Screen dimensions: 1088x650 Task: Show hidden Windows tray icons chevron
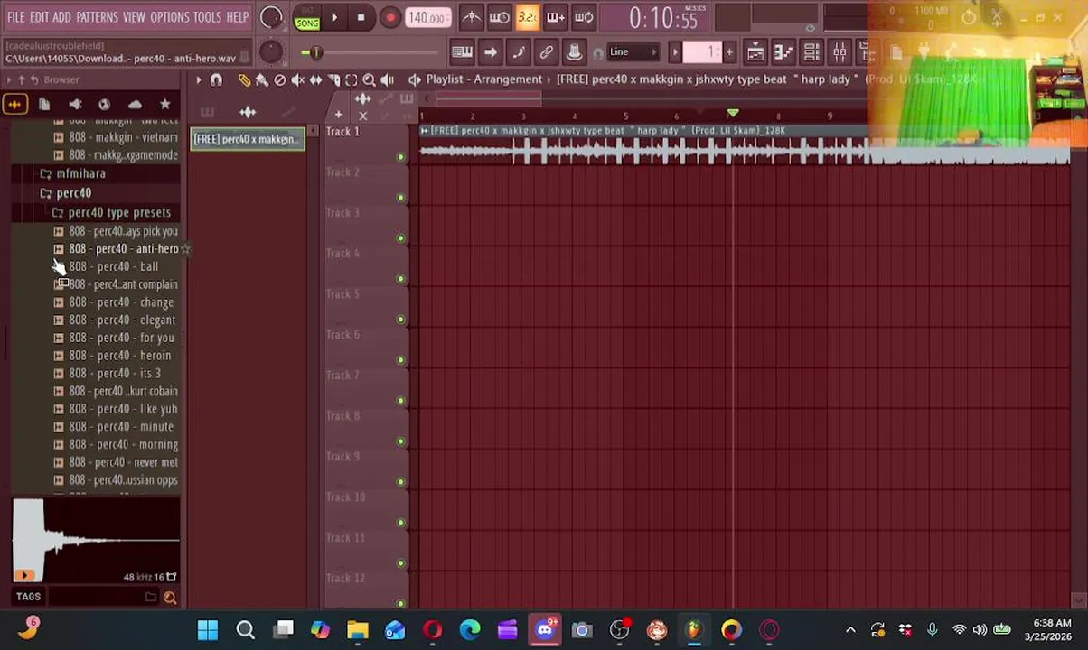point(850,630)
